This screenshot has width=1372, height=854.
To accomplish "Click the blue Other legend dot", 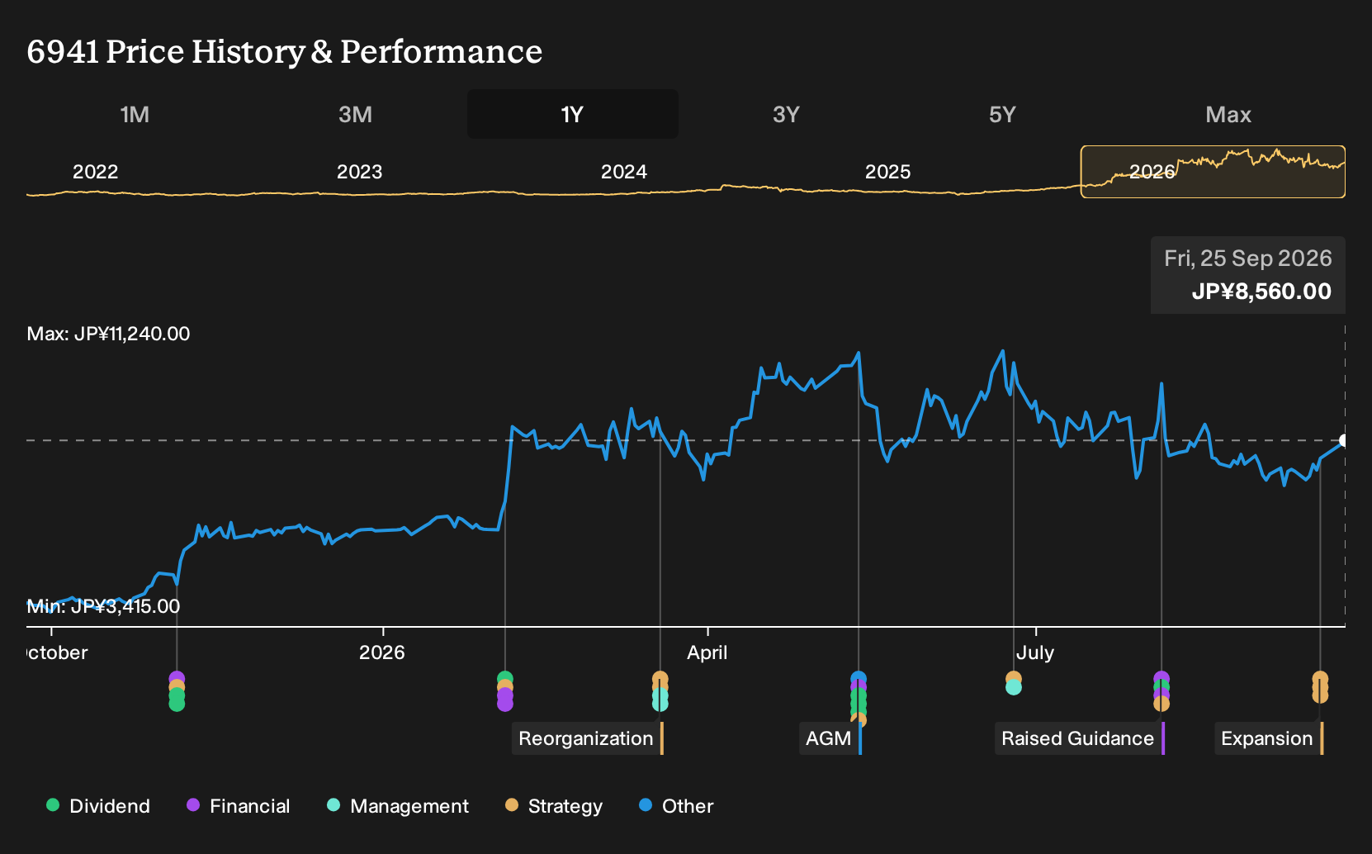I will pyautogui.click(x=646, y=805).
